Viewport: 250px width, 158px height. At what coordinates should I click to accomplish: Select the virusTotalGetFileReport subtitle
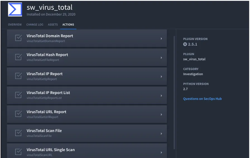(x=43, y=60)
